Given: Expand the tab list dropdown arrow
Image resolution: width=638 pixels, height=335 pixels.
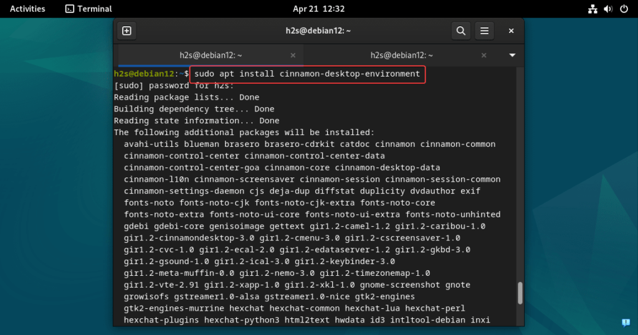Looking at the screenshot, I should point(512,55).
